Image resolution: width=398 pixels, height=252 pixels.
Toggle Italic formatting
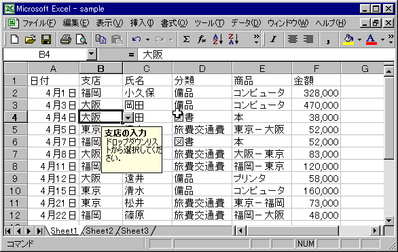[x=274, y=39]
